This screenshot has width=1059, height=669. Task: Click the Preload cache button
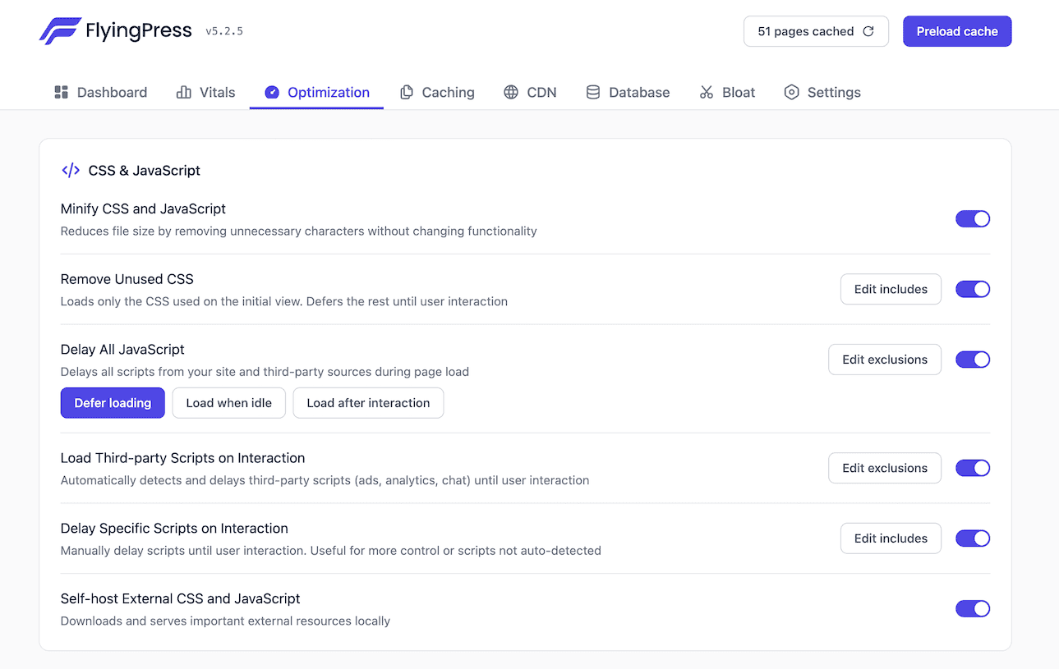pos(957,30)
